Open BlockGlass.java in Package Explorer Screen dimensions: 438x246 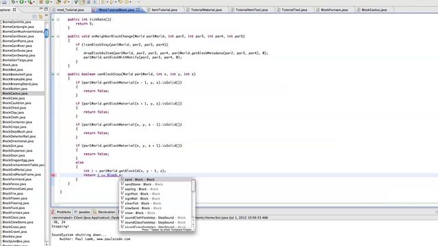pyautogui.click(x=14, y=217)
